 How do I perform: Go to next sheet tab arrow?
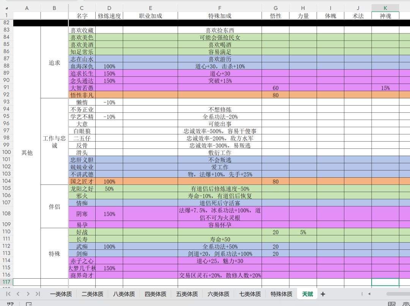click(28, 294)
